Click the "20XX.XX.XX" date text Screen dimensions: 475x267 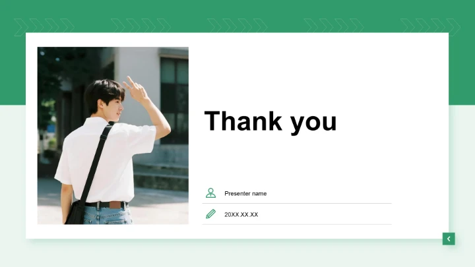[x=241, y=215]
